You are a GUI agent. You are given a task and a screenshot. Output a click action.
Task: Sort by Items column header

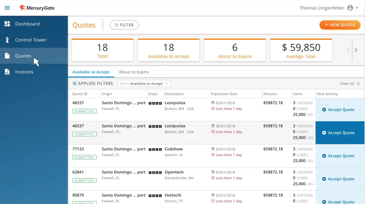[x=298, y=94]
